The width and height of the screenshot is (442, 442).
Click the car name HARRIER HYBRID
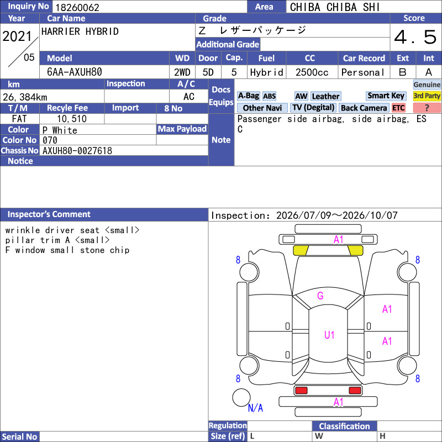80,31
